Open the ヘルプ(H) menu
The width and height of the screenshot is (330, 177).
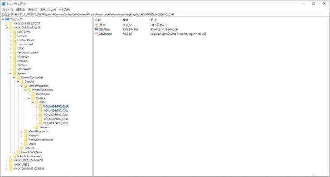(64, 9)
